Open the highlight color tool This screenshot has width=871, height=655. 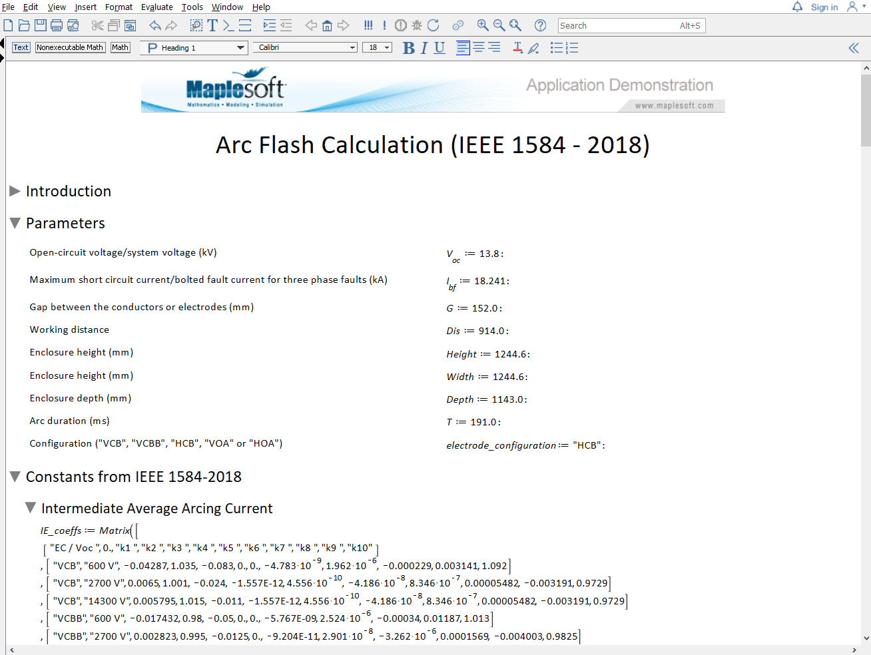click(533, 48)
